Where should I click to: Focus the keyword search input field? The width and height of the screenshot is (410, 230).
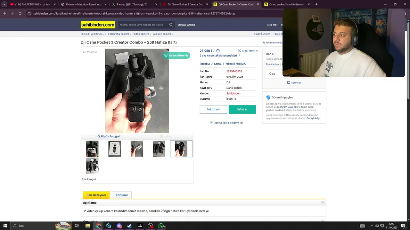pos(143,25)
